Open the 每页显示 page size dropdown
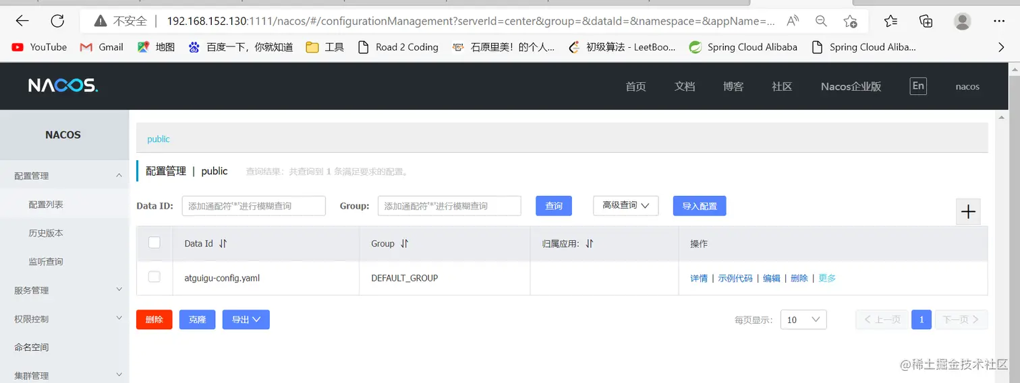This screenshot has height=383, width=1020. [803, 320]
